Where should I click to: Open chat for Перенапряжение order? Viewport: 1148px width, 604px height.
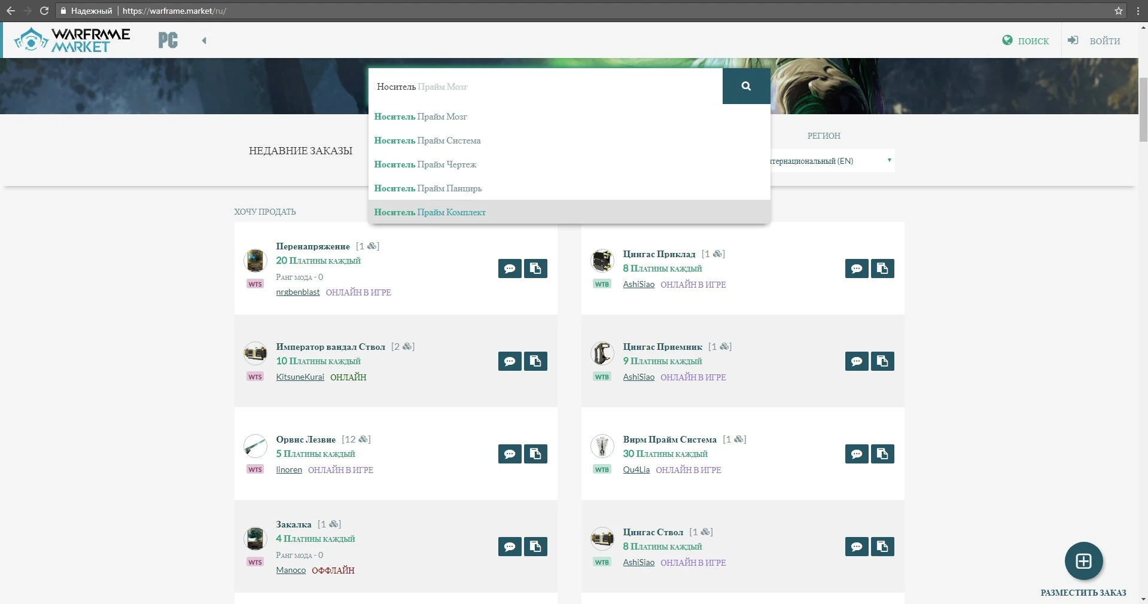click(510, 269)
